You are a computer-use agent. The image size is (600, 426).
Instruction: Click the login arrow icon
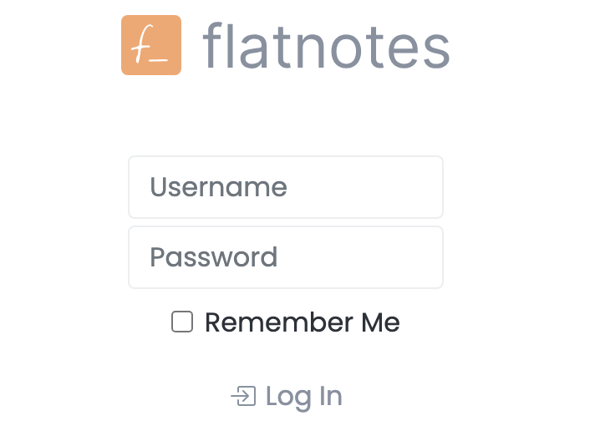243,396
